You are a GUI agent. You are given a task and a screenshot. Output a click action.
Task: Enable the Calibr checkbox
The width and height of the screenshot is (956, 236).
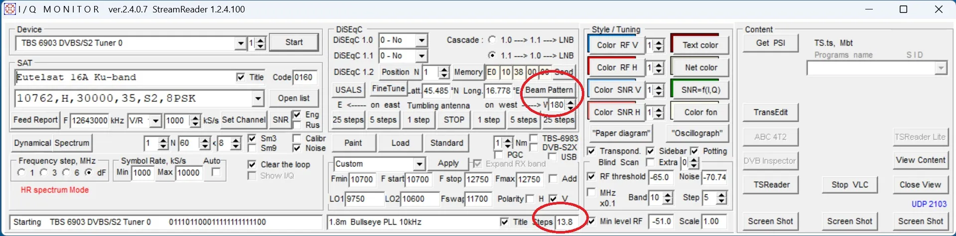(297, 139)
